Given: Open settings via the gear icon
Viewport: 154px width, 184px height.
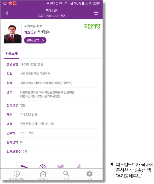Looking at the screenshot, I should click(x=89, y=175).
